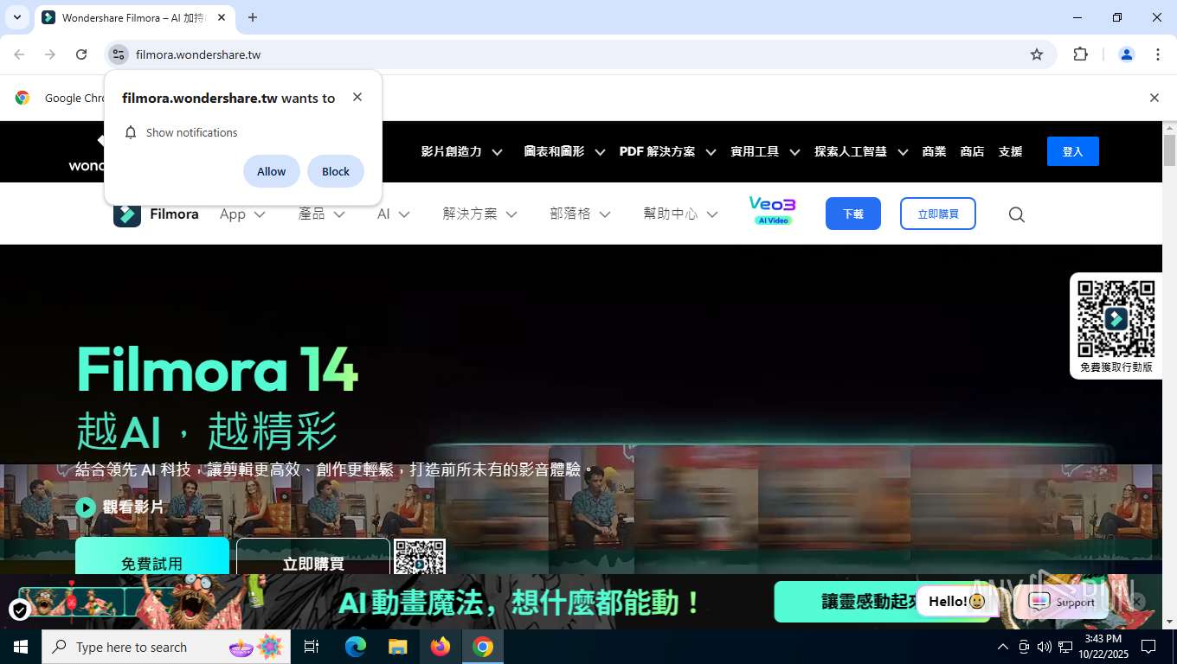The width and height of the screenshot is (1177, 664).
Task: Open Task View on the taskbar
Action: point(312,647)
